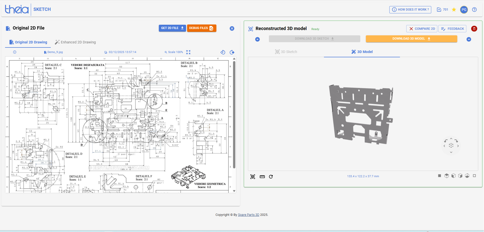Click the Compare 2D button

click(422, 29)
